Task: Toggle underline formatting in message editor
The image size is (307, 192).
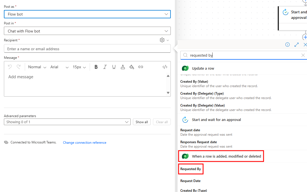Action: (114, 67)
